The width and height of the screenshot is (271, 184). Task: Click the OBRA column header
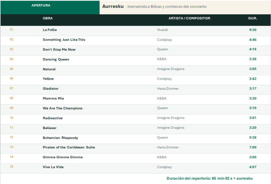pyautogui.click(x=48, y=18)
